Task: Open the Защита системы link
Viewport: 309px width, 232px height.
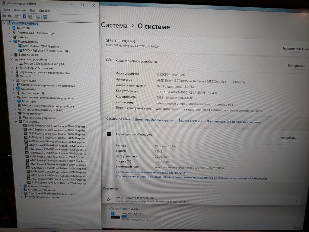Action: tap(190, 121)
